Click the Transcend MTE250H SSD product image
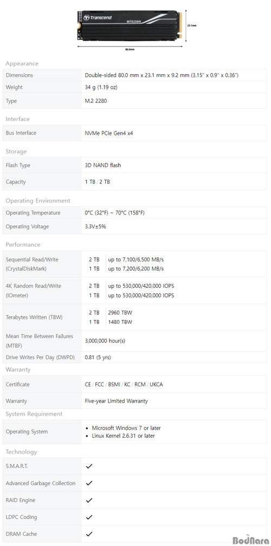The image size is (271, 546). [x=130, y=26]
